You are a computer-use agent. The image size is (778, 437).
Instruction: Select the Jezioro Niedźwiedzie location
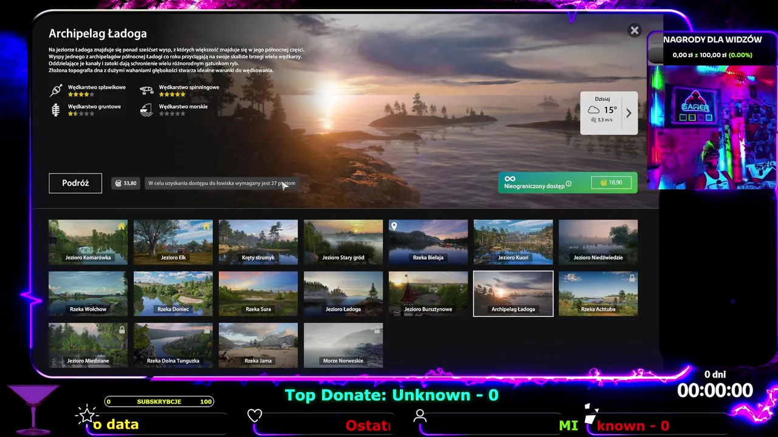click(x=599, y=242)
